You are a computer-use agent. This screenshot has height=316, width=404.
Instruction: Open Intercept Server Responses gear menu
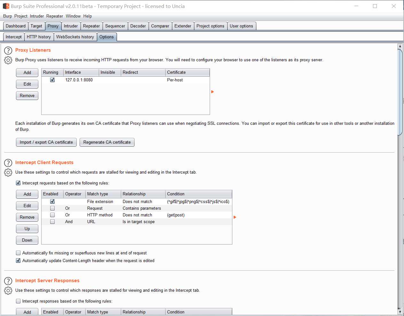[8, 290]
